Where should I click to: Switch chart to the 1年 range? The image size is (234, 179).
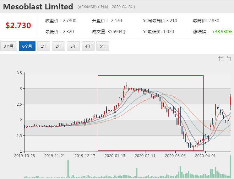[44, 46]
